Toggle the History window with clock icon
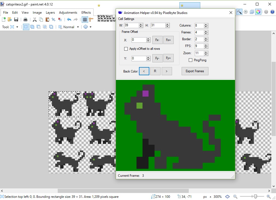This screenshot has height=200, width=276. pyautogui.click(x=245, y=12)
